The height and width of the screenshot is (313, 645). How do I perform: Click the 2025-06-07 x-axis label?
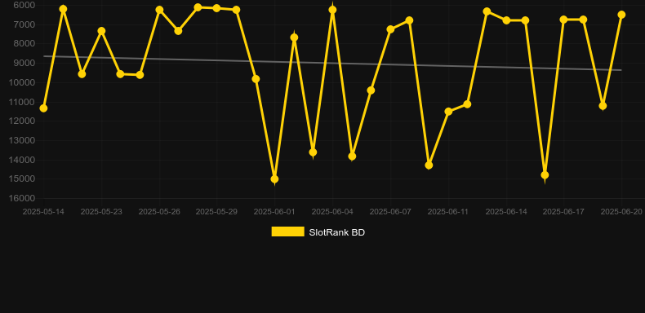(x=390, y=212)
